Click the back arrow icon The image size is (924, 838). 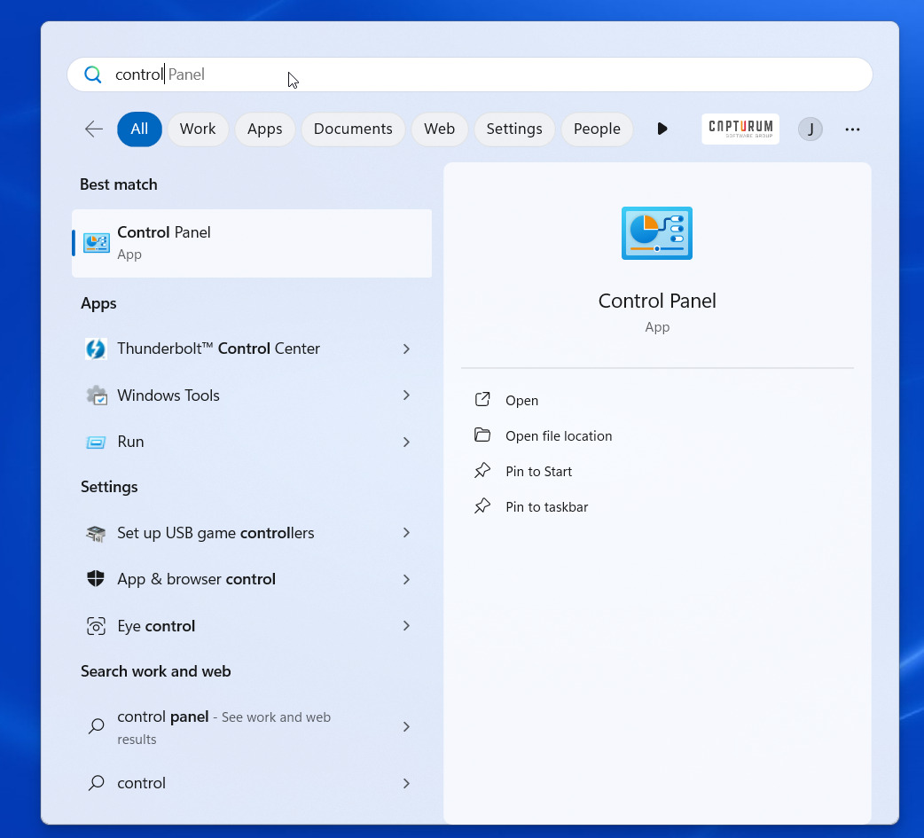tap(94, 129)
